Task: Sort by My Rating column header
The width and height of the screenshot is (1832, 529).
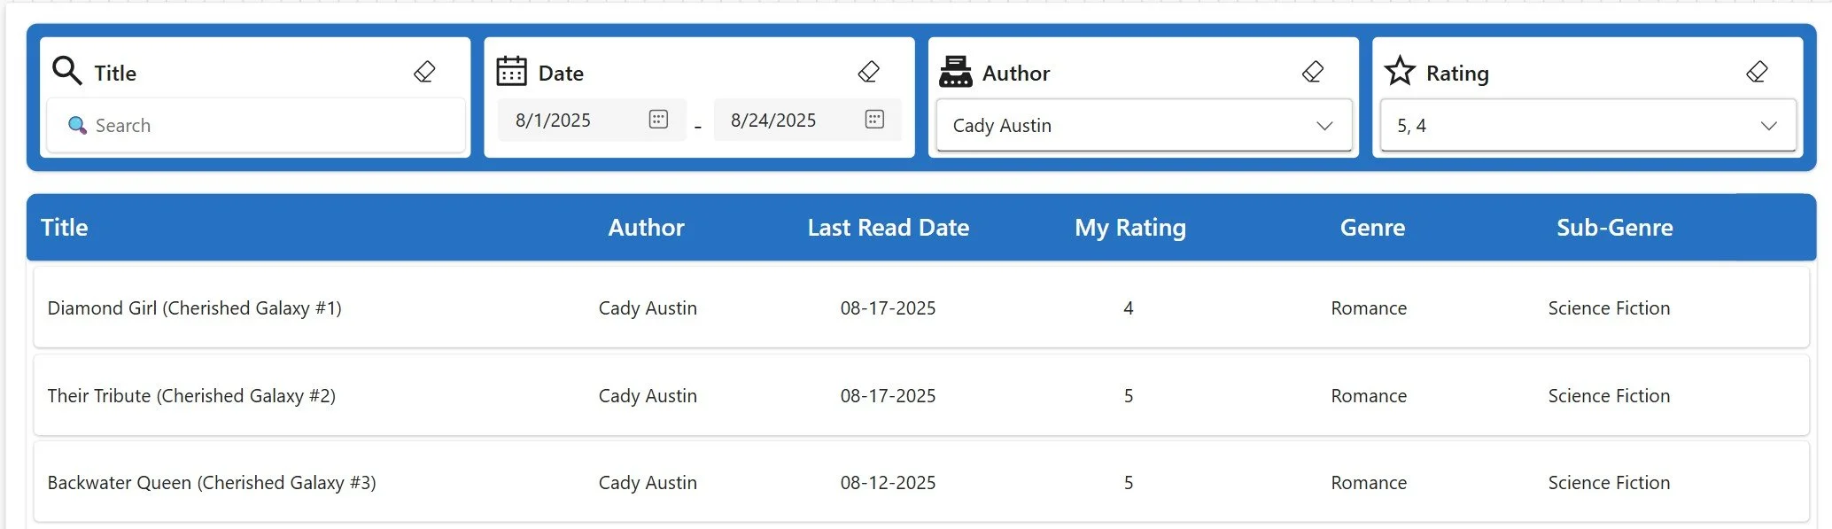Action: pos(1130,228)
